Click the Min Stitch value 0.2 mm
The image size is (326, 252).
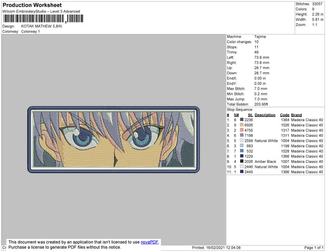pos(261,94)
